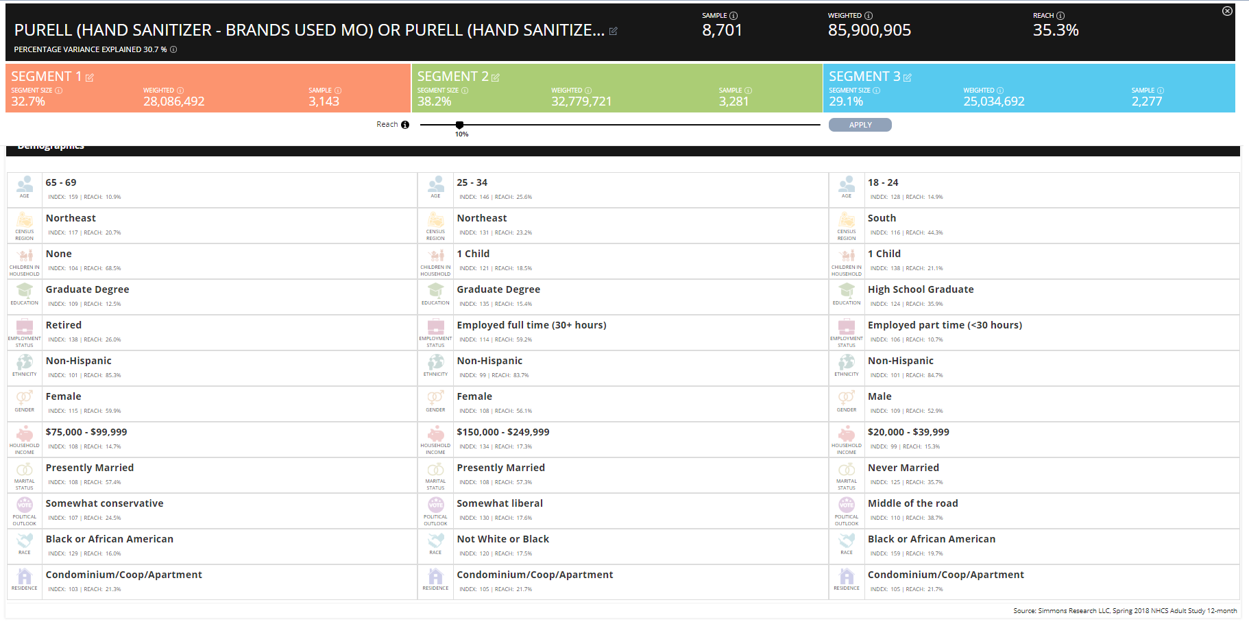Select the SEGMENT 2 header title

click(452, 76)
